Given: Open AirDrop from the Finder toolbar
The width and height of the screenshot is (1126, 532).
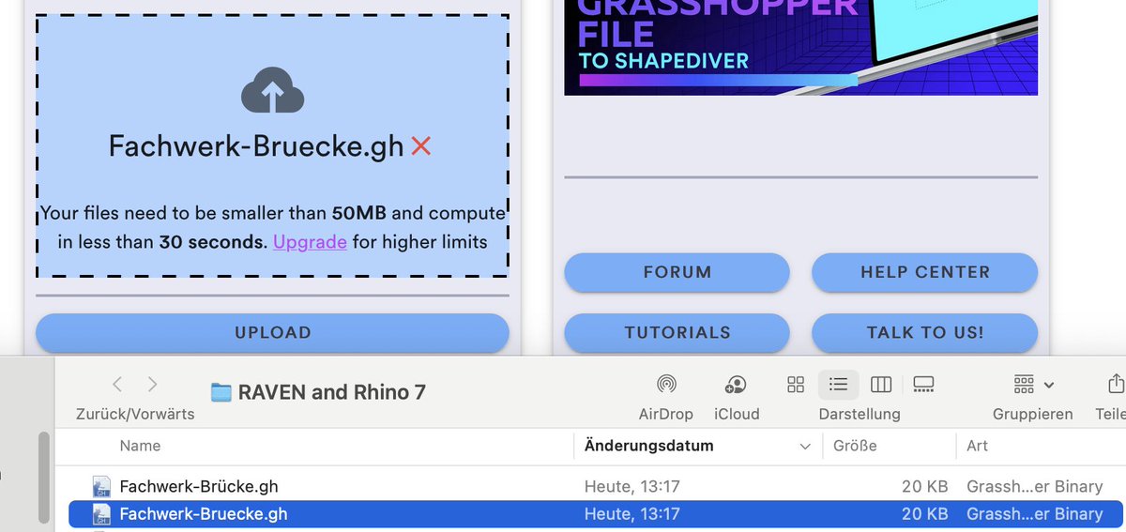Looking at the screenshot, I should 666,385.
